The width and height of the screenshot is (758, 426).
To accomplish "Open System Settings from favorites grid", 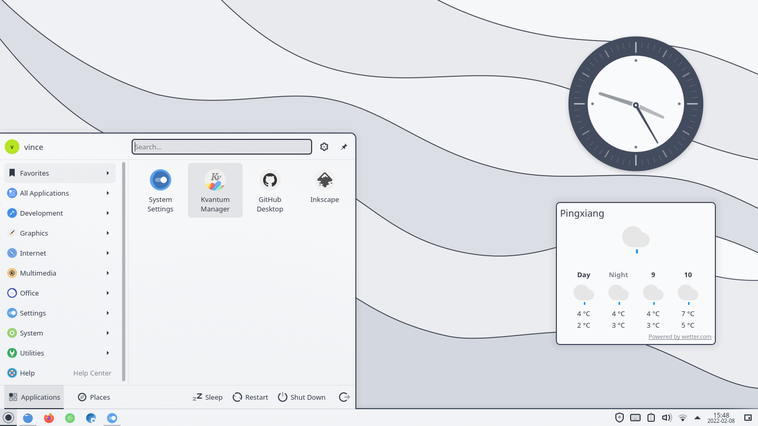I will click(x=161, y=190).
